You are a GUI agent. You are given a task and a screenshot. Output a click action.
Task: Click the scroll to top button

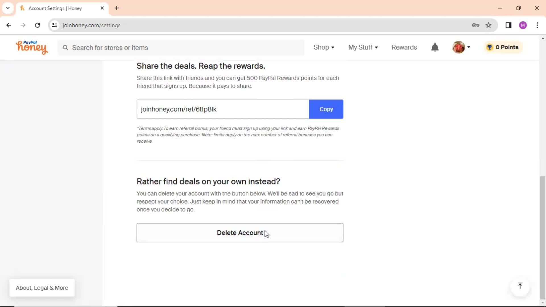[520, 286]
